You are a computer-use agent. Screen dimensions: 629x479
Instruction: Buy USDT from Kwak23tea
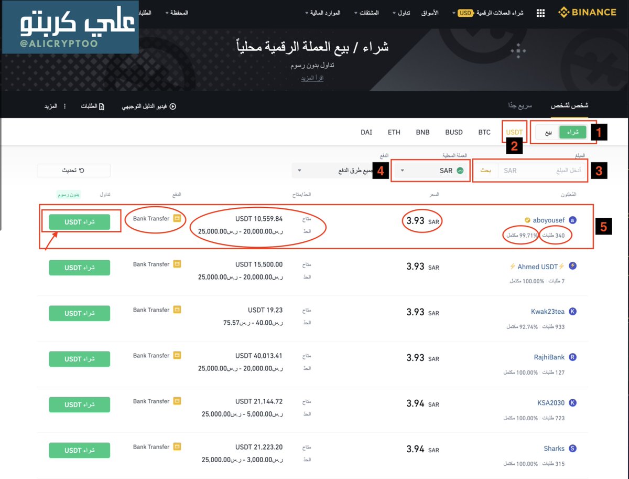[80, 313]
